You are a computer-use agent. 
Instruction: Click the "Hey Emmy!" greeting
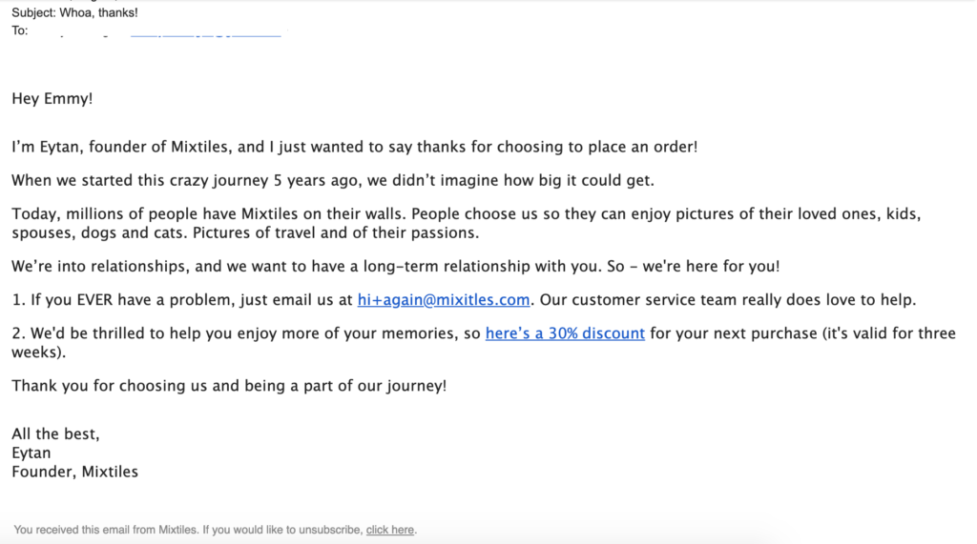point(52,98)
